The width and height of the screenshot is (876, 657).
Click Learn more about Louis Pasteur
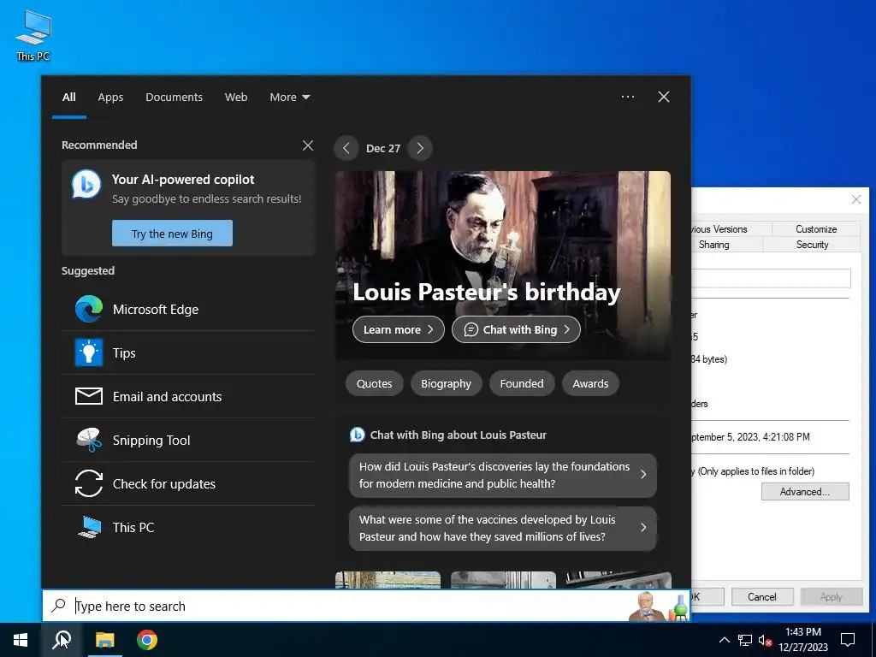[399, 329]
